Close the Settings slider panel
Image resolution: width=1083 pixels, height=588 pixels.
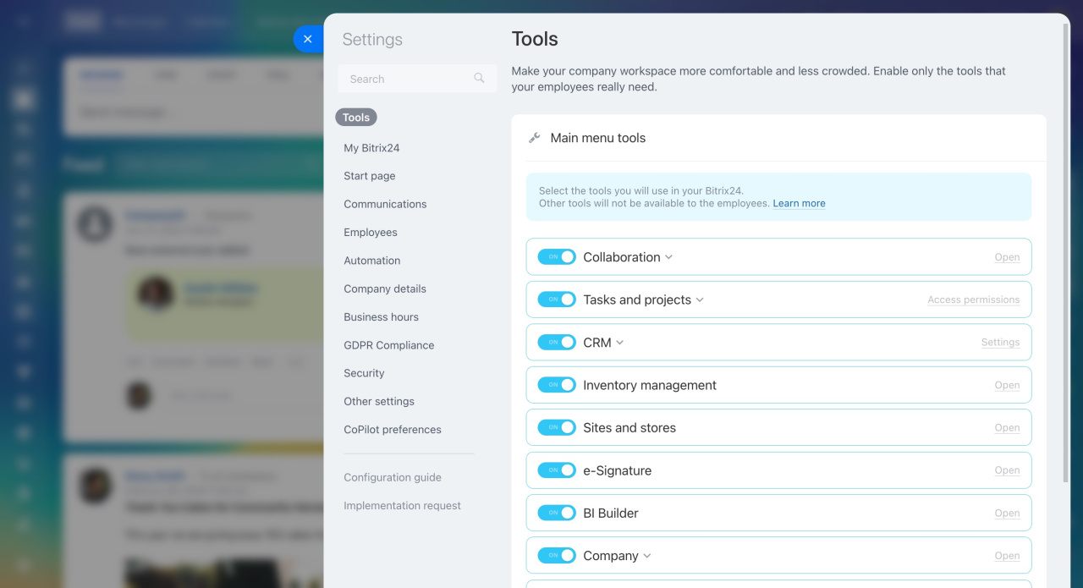coord(307,39)
